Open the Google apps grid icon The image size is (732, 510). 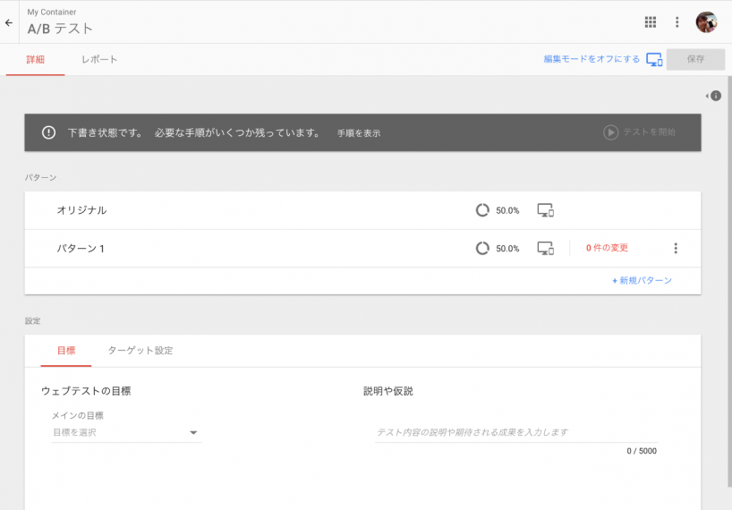651,22
